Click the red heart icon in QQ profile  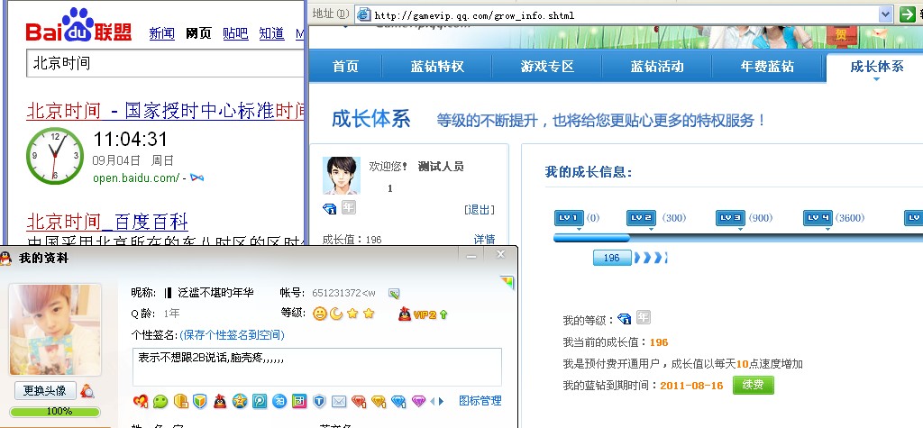pos(141,402)
